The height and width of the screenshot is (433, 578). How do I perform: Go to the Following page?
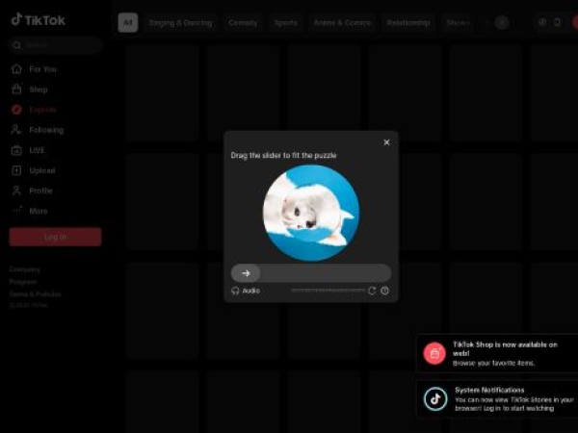[x=46, y=130]
